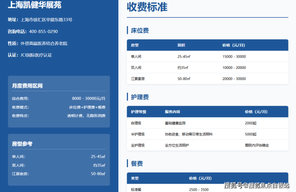Image resolution: width=296 pixels, height=192 pixels.
Task: Click the 自理级 table cell
Action: coord(136,123)
